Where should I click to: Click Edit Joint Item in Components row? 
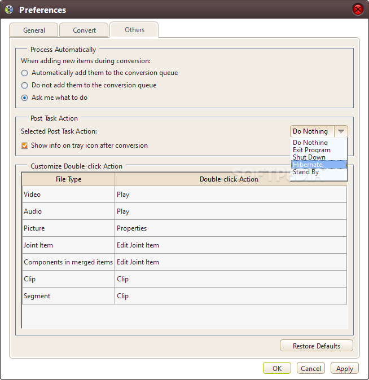[x=231, y=262]
